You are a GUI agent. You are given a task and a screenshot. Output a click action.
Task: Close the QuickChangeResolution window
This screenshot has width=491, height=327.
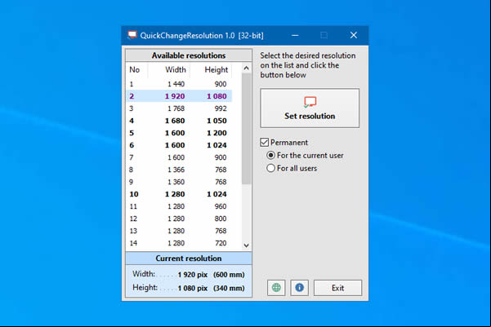point(354,35)
